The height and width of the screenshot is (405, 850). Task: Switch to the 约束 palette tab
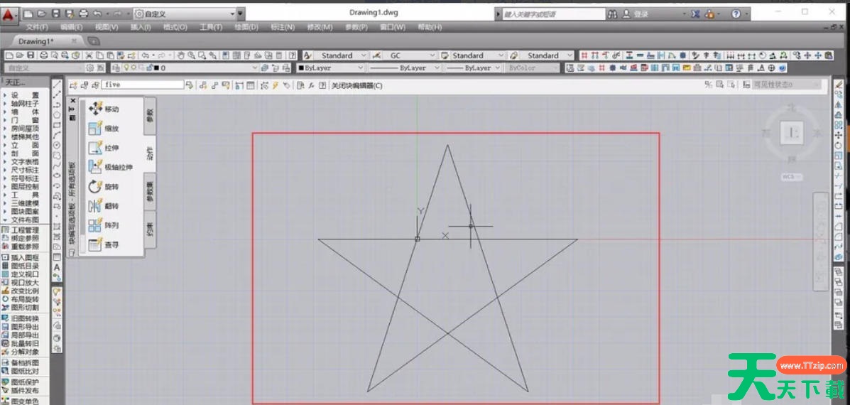pyautogui.click(x=150, y=229)
